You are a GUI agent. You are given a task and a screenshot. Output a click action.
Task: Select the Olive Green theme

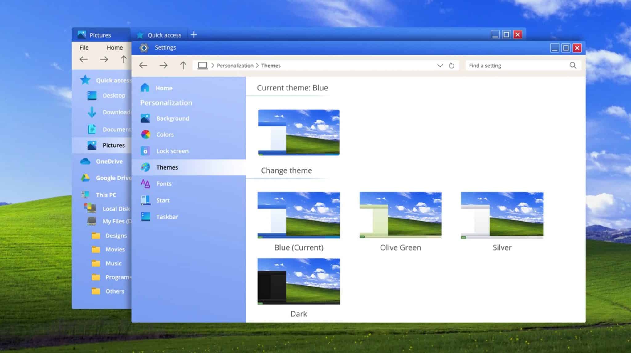click(x=400, y=215)
